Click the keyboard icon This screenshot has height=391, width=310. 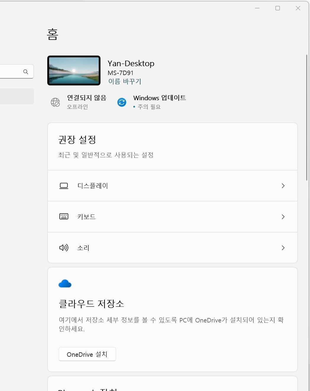pos(64,216)
